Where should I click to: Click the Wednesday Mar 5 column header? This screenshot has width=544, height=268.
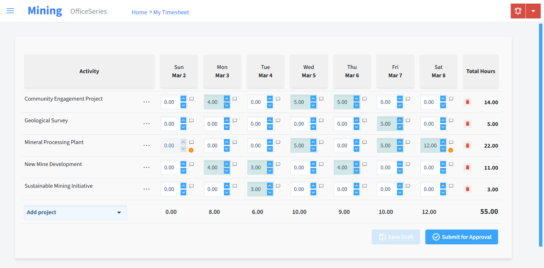[x=309, y=71]
